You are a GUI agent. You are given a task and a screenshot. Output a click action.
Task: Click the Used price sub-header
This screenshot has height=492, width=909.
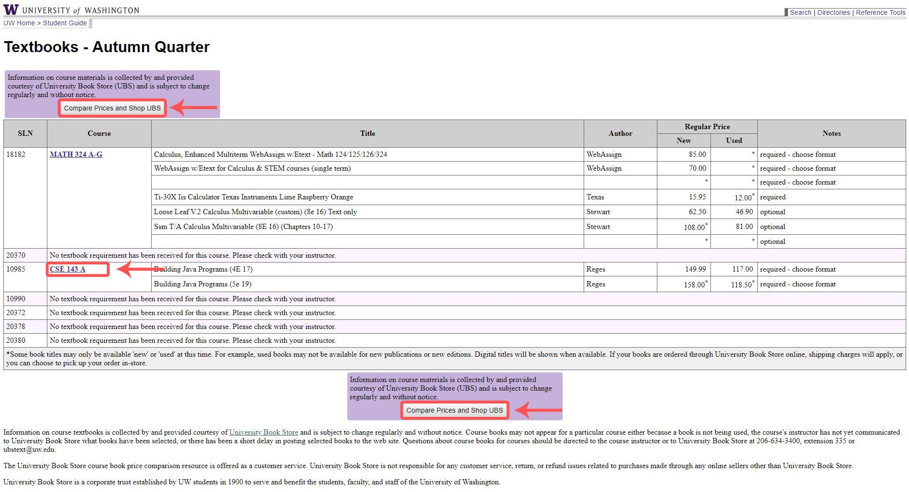coord(734,141)
